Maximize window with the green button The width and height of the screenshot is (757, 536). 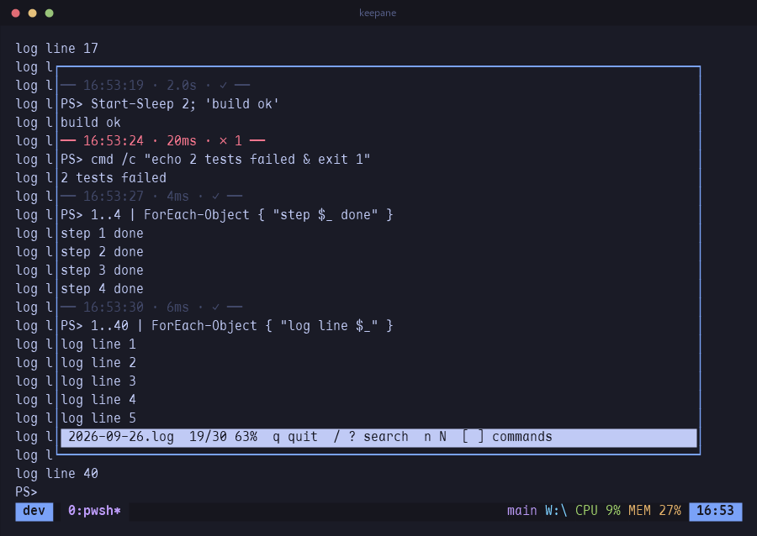50,13
